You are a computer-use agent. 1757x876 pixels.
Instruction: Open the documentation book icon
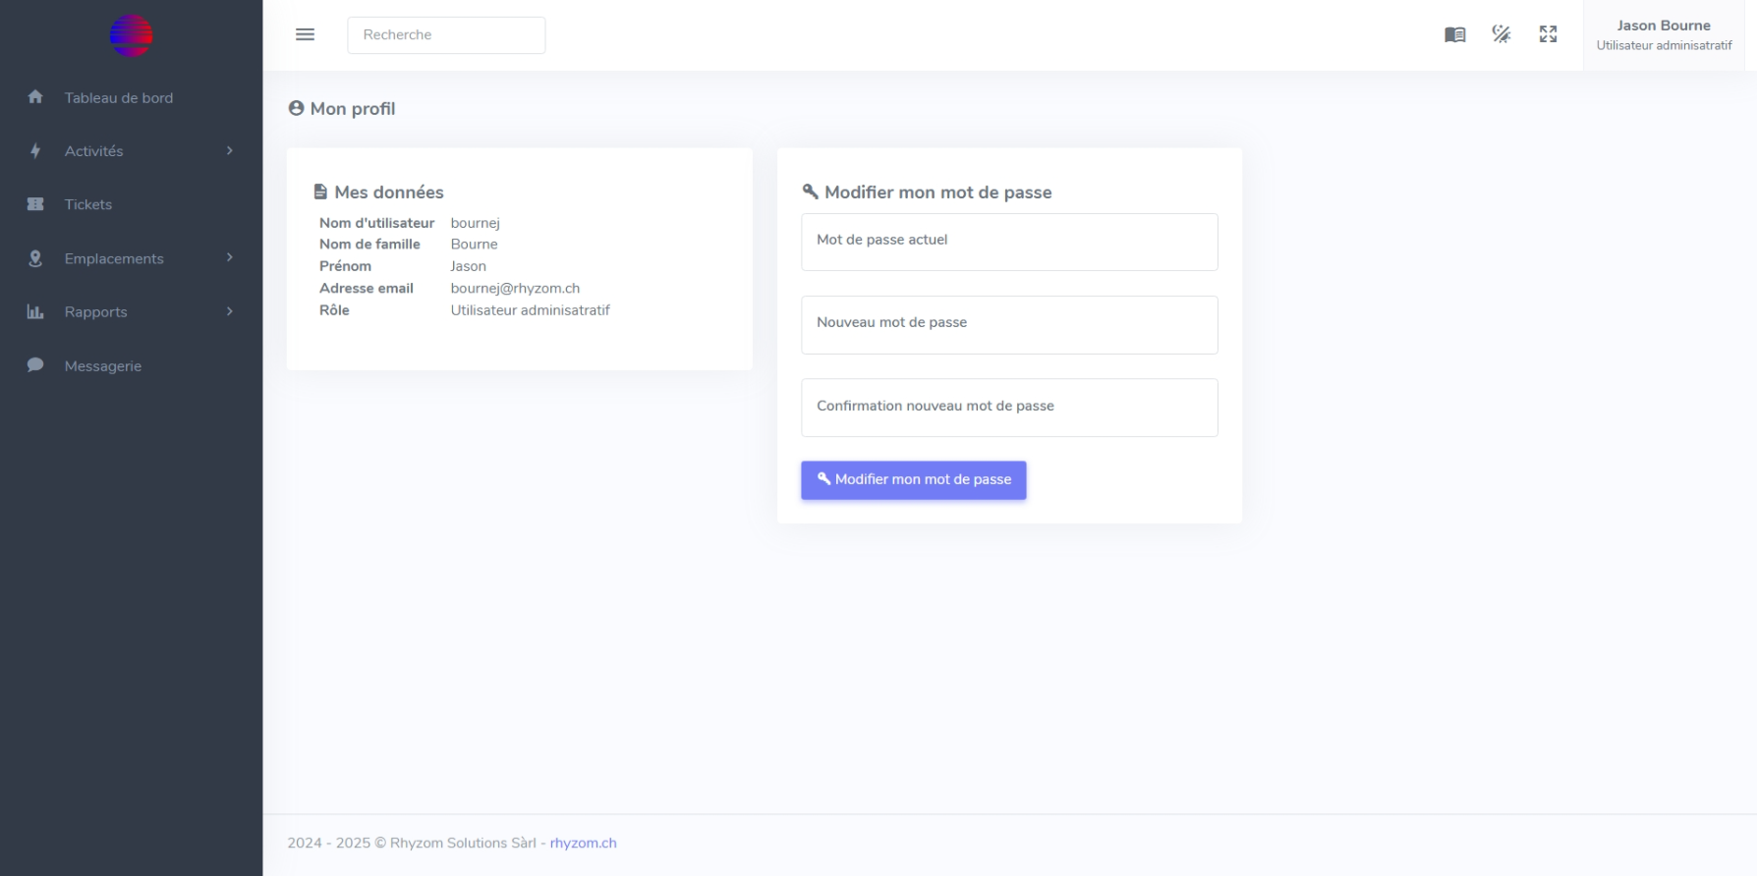1454,34
